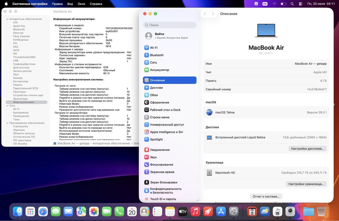Click Apple M2 chip value
Image resolution: width=339 pixels, height=221 pixels.
320,72
